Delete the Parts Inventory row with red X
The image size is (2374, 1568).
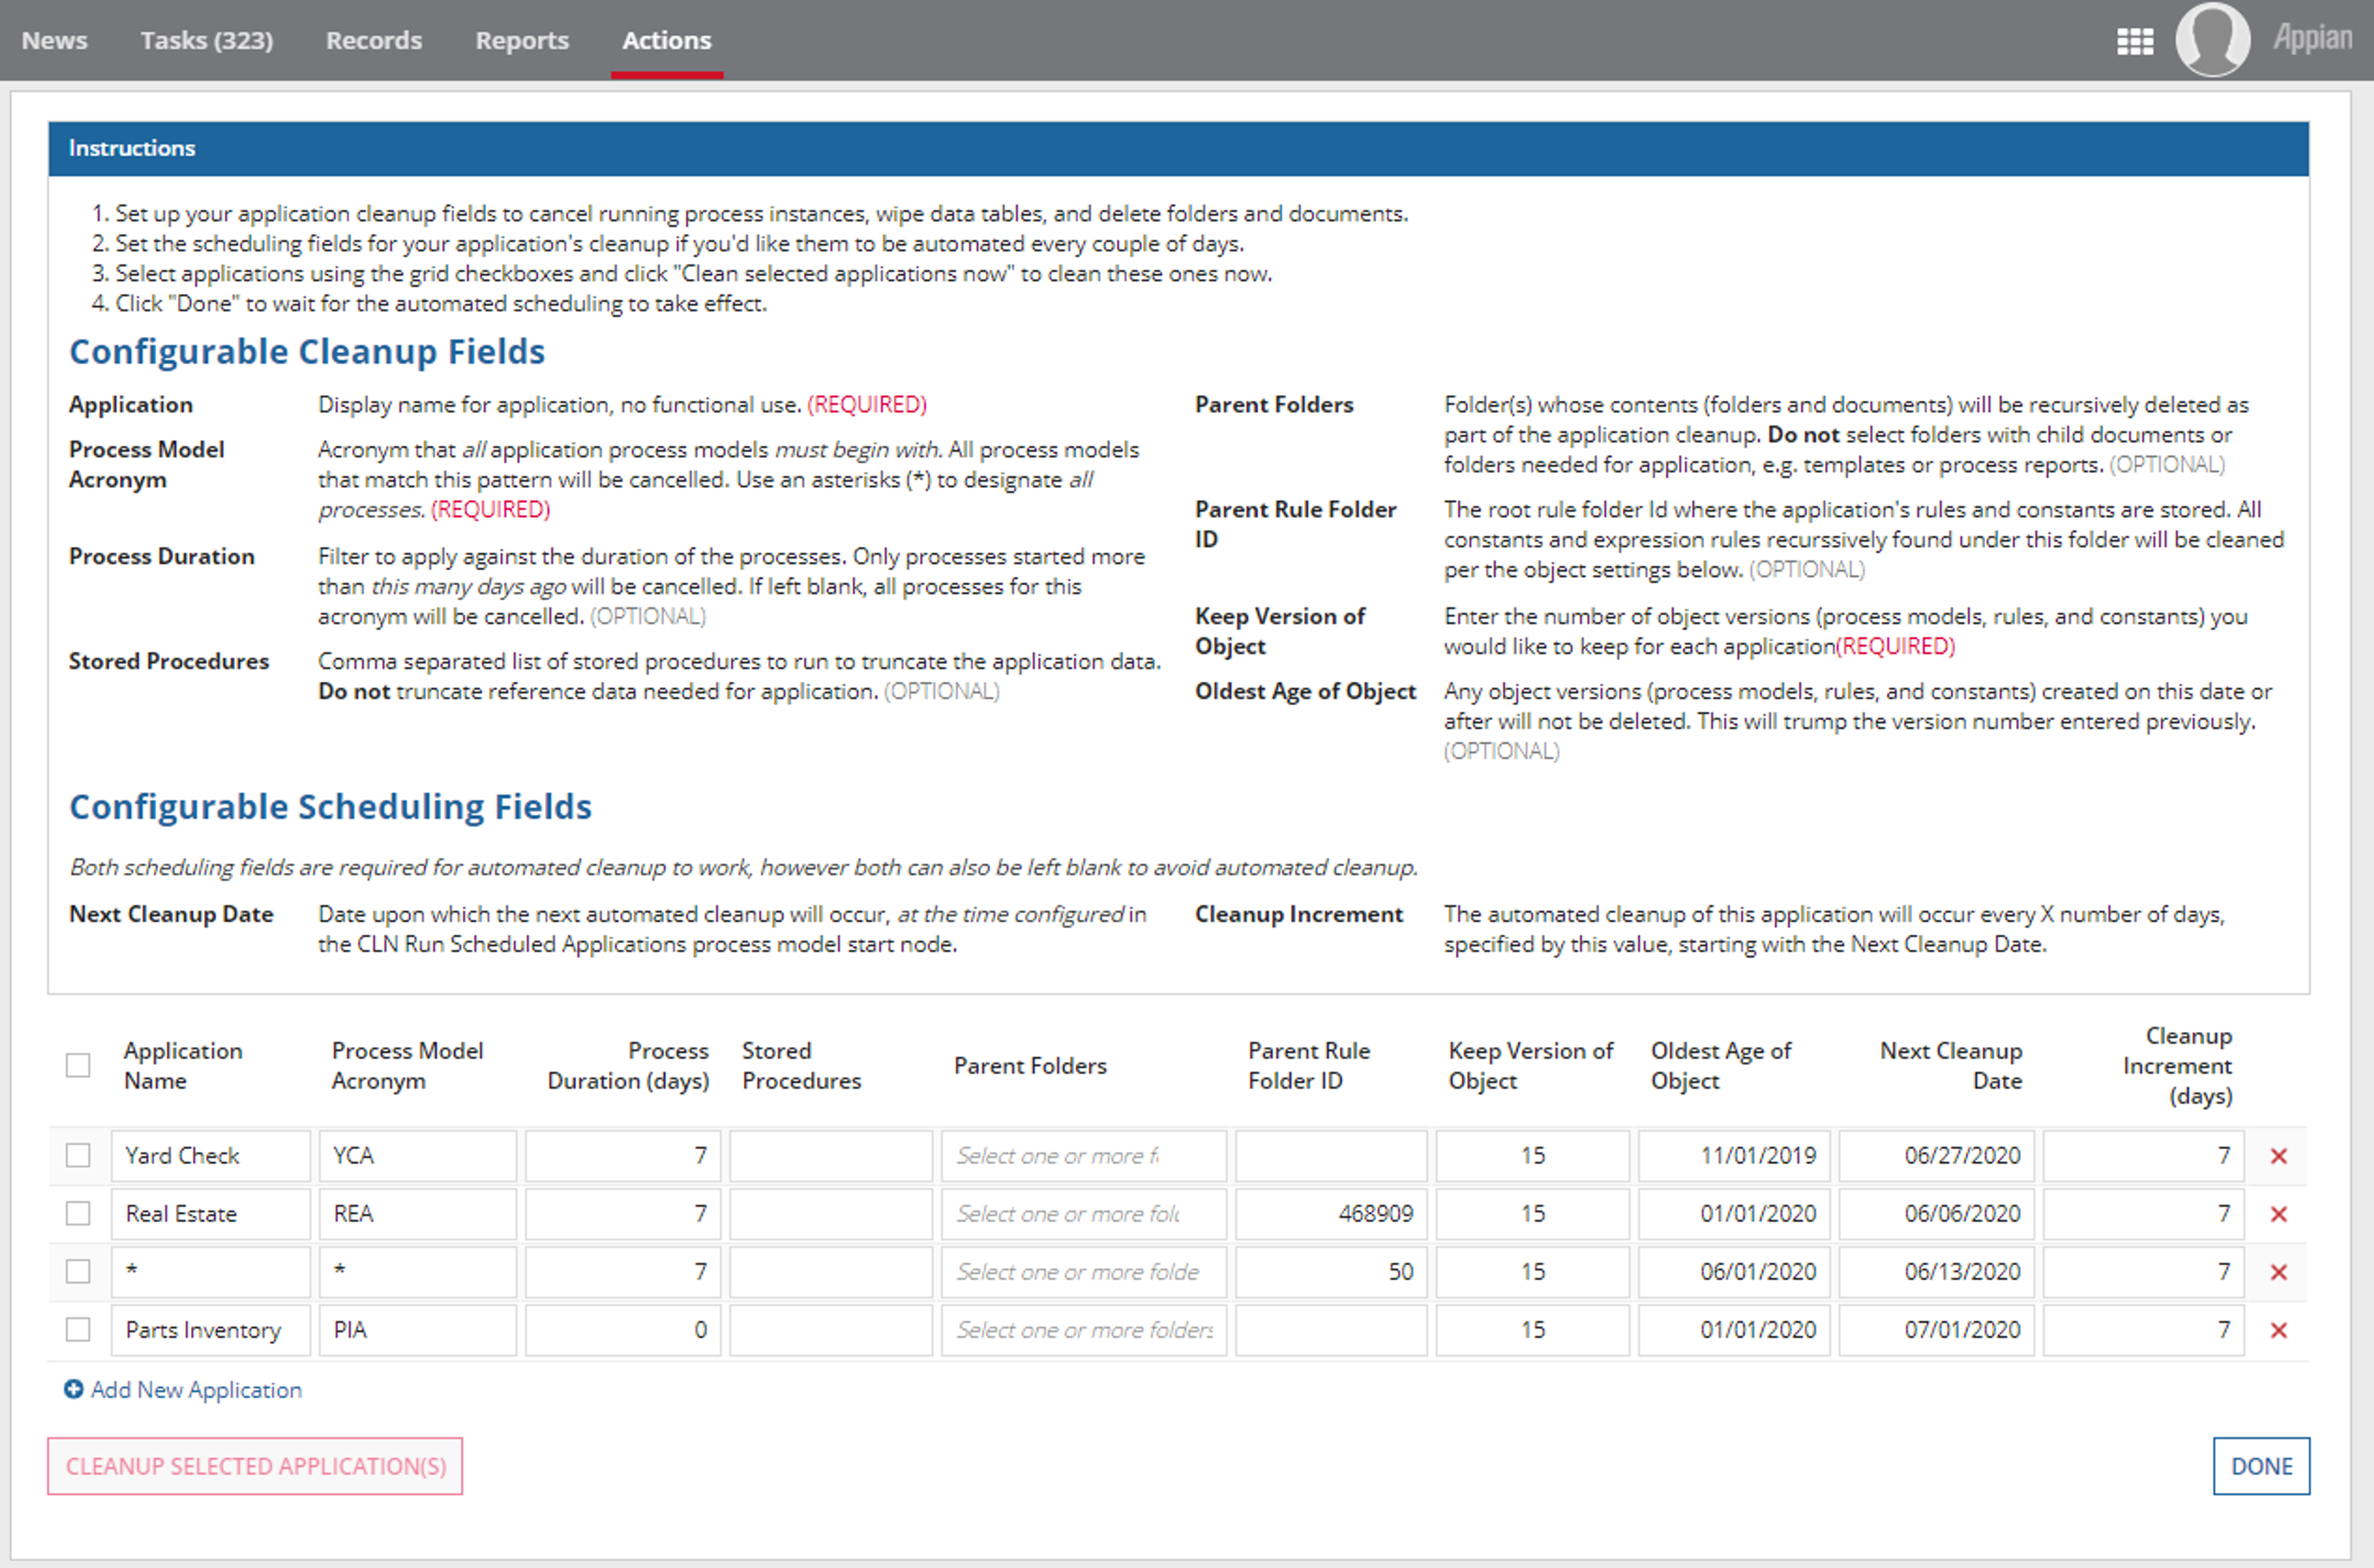click(x=2279, y=1330)
